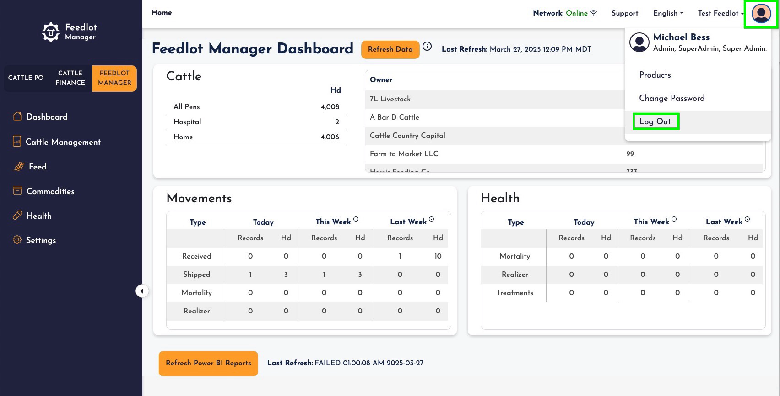Click the Mortality row in Health table
Screen dimensions: 780x396
(622, 256)
